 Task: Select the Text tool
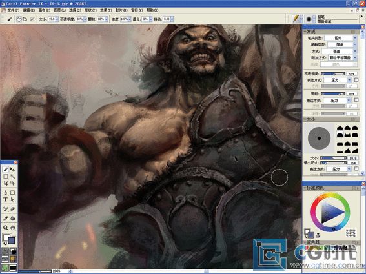coord(6,200)
